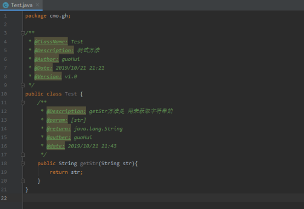304x209 pixels.
Task: Click the fold end marker at line 20
Action: pyautogui.click(x=22, y=180)
